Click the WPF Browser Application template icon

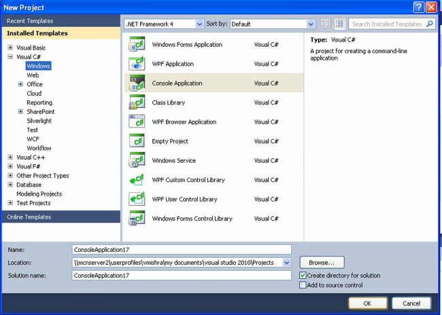(x=137, y=122)
